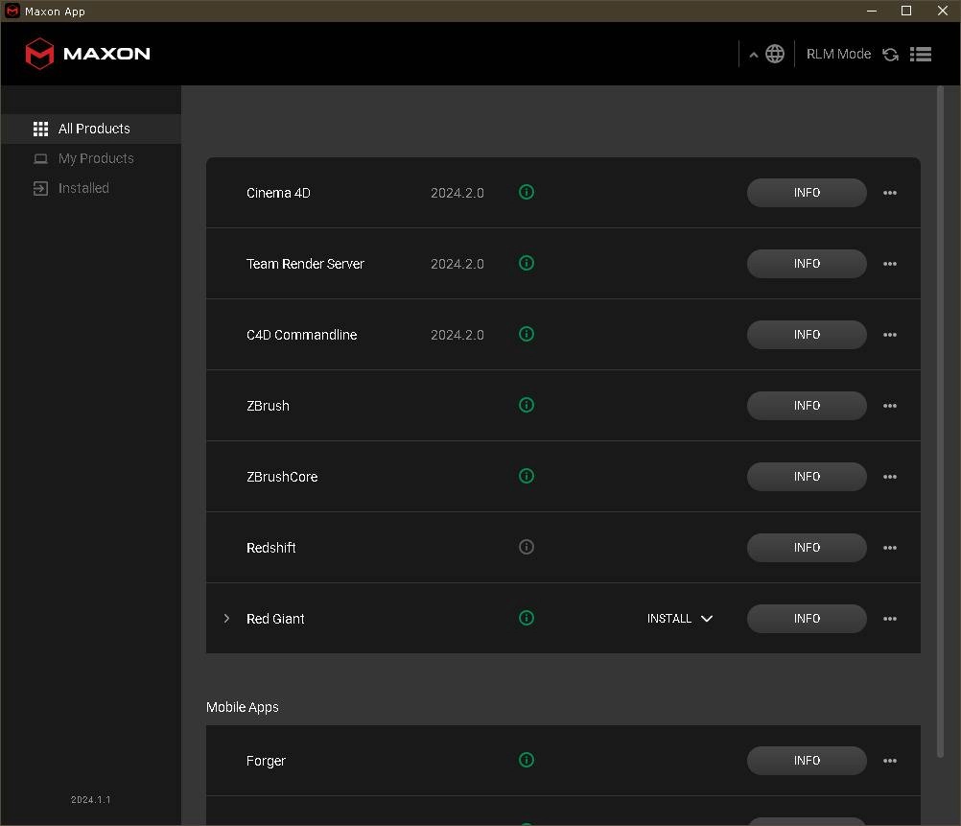Click the INFO button for C4D Commandline

pyautogui.click(x=807, y=335)
